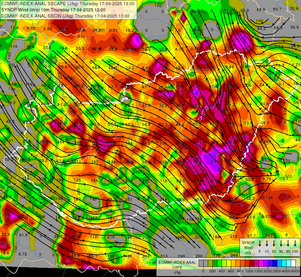Viewport: 301px width, 277px height.
Task: Pick the orange CAPE swatch before 800
Action: 238,263
